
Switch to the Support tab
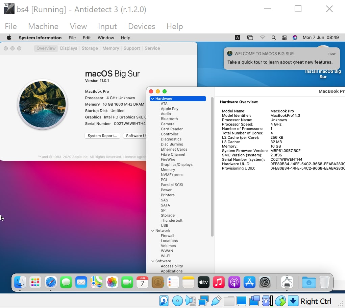tap(132, 48)
